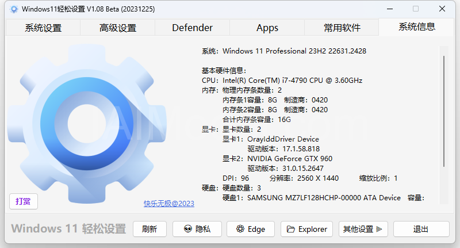Click the OrayIddDriver Device line

pos(270,139)
